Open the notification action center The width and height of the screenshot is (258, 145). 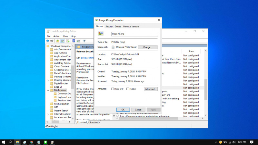coord(252,142)
